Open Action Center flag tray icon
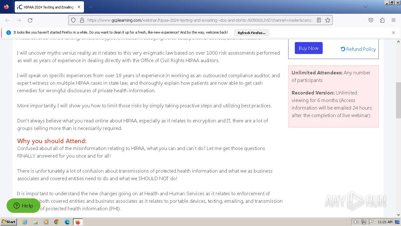 click(x=371, y=222)
